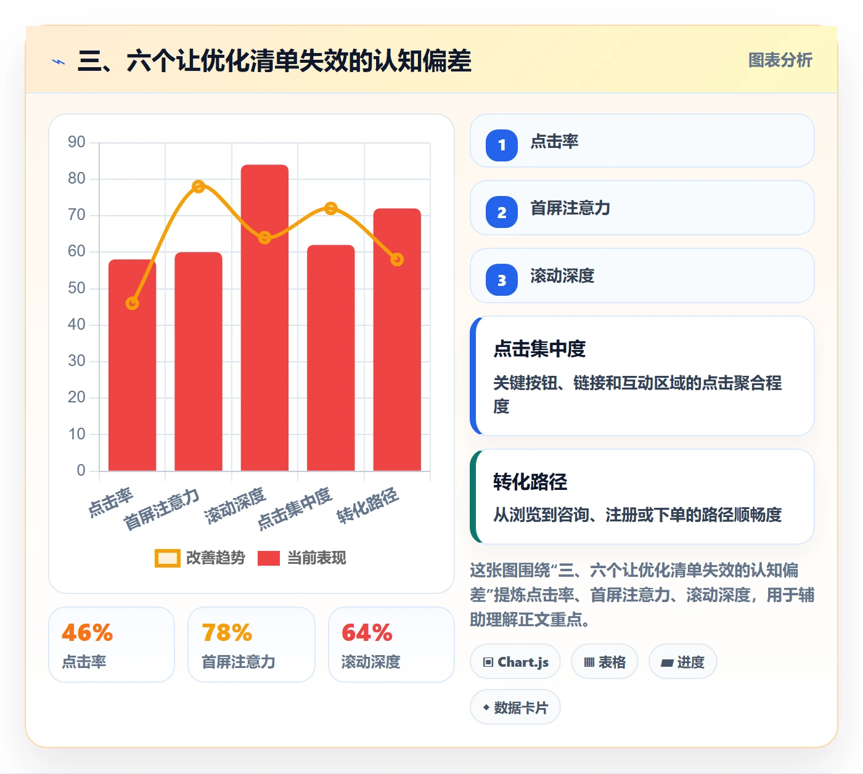Click the icon on the Chart.js tag
The width and height of the screenshot is (863, 774).
[488, 662]
